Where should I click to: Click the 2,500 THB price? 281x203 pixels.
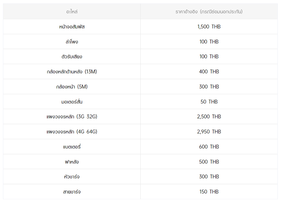click(x=209, y=117)
